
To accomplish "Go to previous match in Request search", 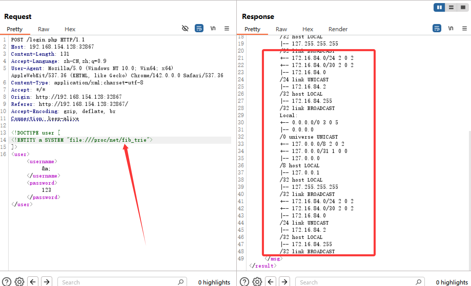I will coord(33,282).
